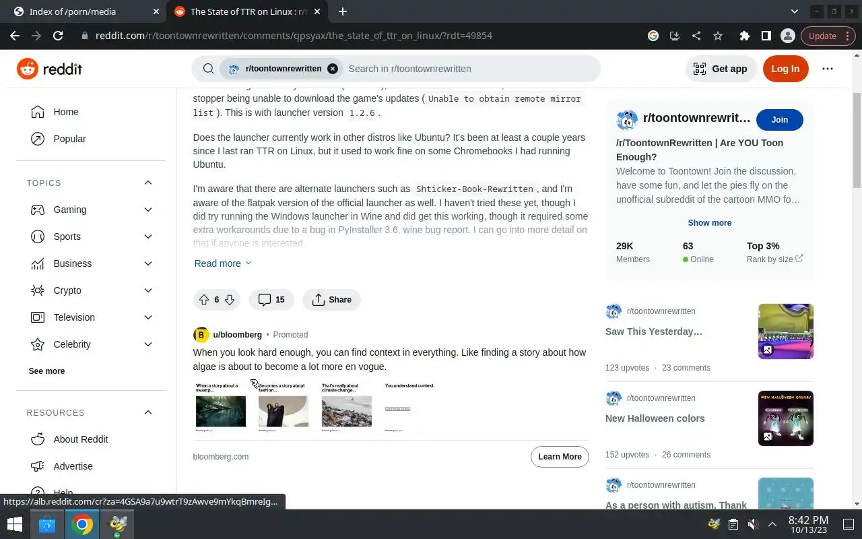Open the Chrome profile avatar

(x=788, y=36)
